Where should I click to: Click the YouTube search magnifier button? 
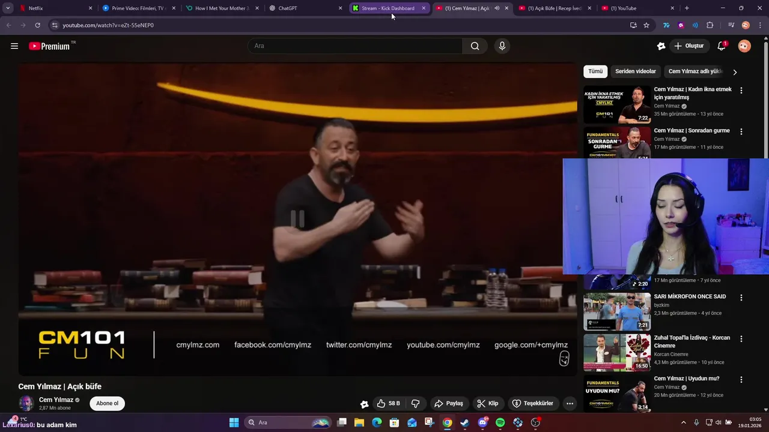[475, 46]
